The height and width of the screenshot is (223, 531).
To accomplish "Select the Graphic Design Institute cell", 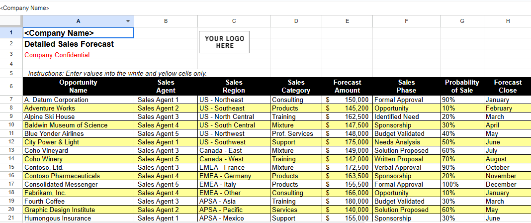I will [78, 210].
